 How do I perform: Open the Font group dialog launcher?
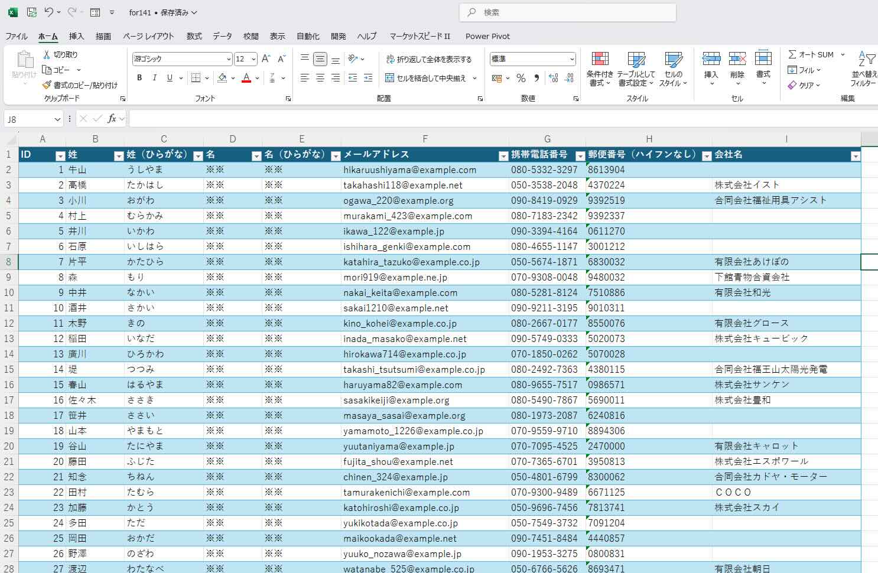[288, 99]
